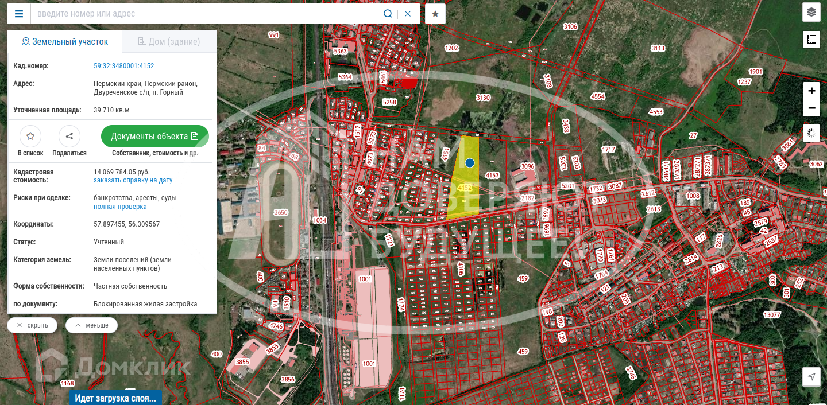This screenshot has height=405, width=827.
Task: Click map parcel label 3113
Action: click(x=658, y=48)
